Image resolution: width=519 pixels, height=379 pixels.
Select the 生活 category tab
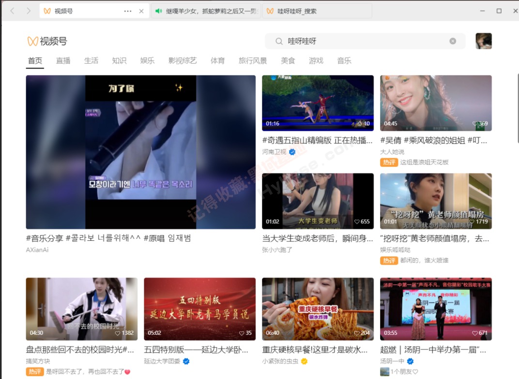[92, 61]
